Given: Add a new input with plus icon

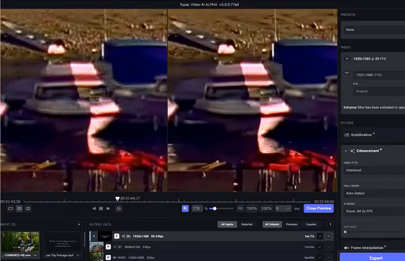Looking at the screenshot, I should 79,224.
